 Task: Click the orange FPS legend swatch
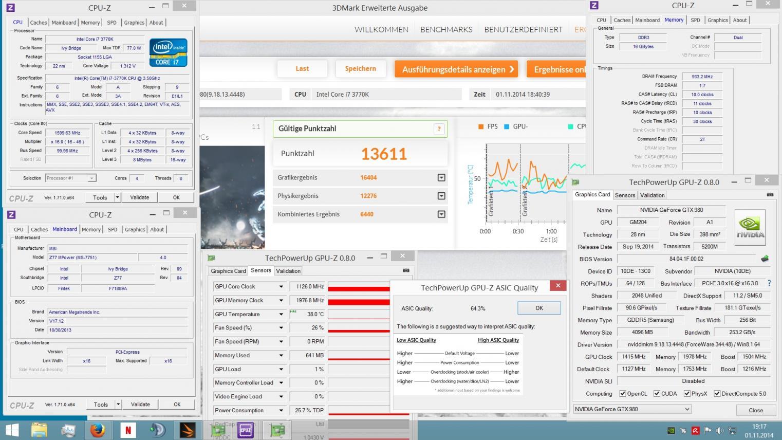click(x=481, y=126)
